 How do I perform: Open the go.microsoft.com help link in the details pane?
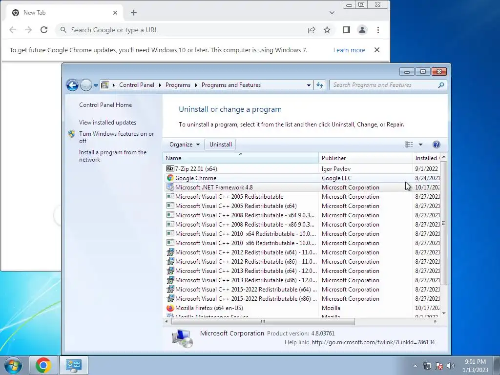[373, 342]
